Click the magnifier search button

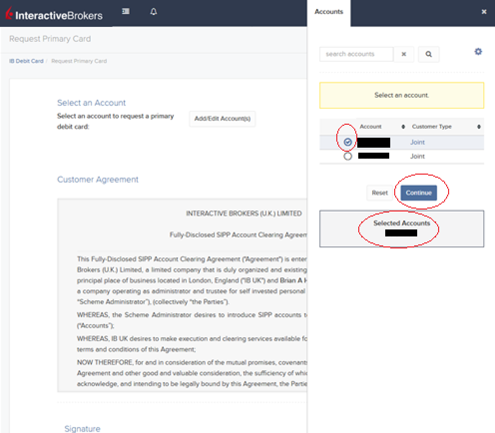(x=429, y=54)
